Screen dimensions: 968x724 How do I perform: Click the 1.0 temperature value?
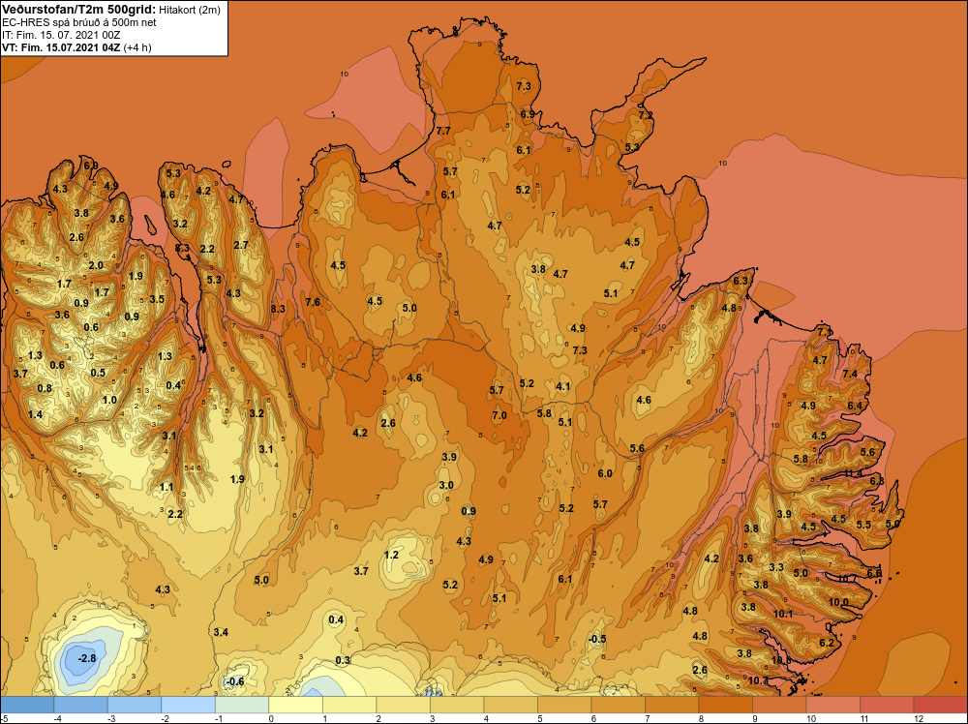tap(110, 400)
